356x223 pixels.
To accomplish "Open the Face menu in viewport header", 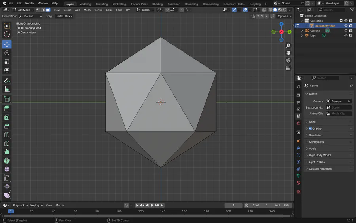I will (119, 10).
